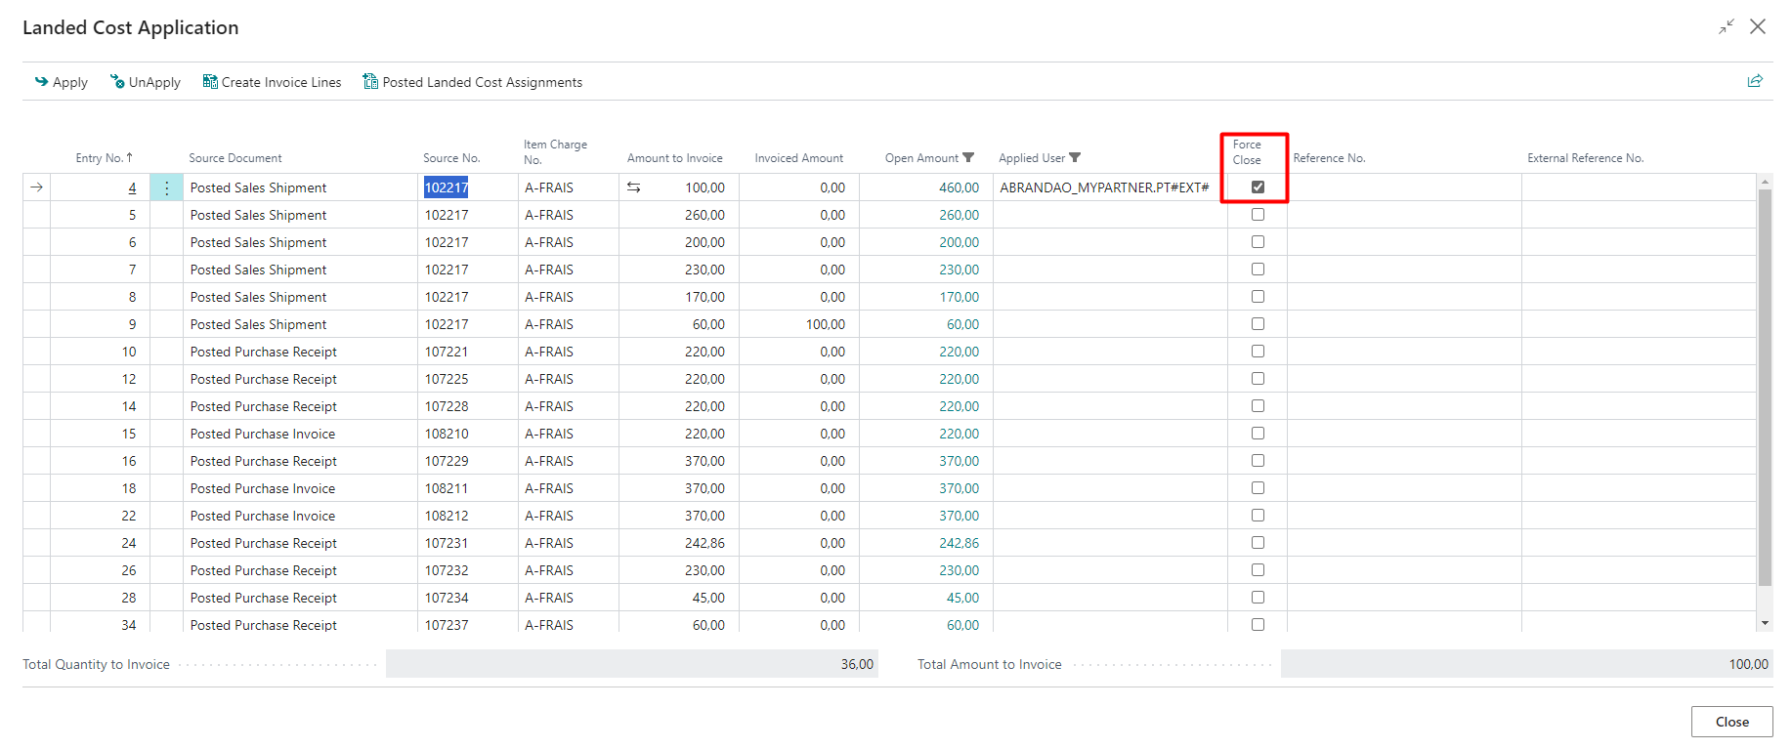This screenshot has width=1792, height=749.
Task: Open the 260,00 open amount link
Action: tap(959, 215)
